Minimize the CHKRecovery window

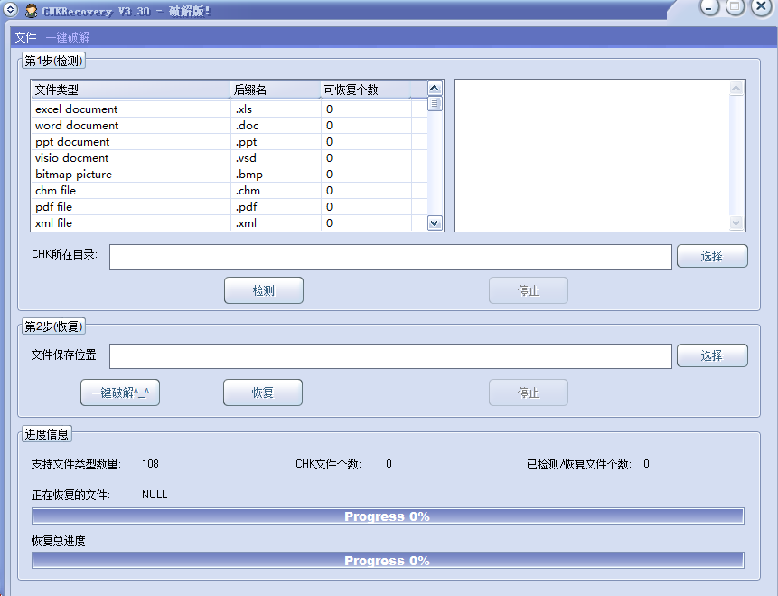click(x=710, y=7)
